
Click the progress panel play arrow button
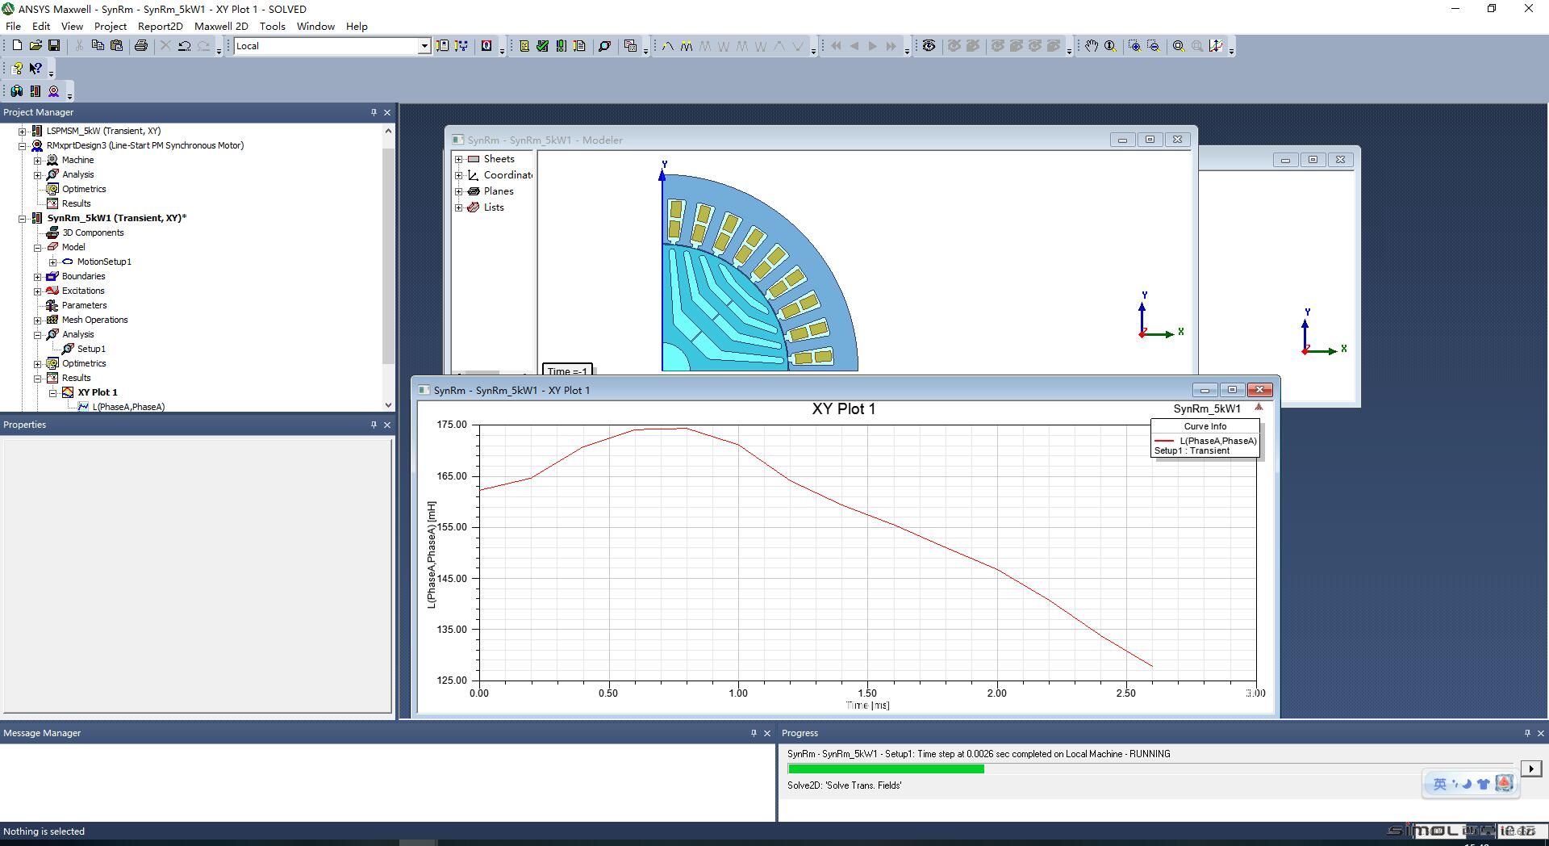[1531, 769]
